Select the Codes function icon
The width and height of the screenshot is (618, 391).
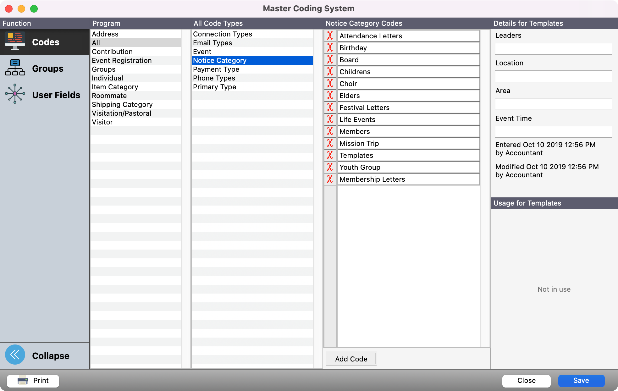click(15, 41)
